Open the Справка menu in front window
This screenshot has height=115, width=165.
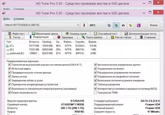[19, 19]
